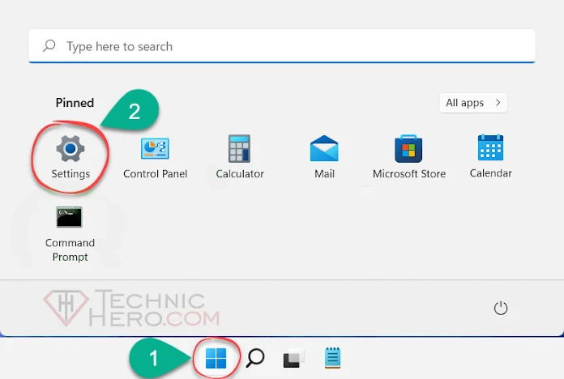Open Task View on the taskbar
Image resolution: width=564 pixels, height=379 pixels.
[293, 358]
